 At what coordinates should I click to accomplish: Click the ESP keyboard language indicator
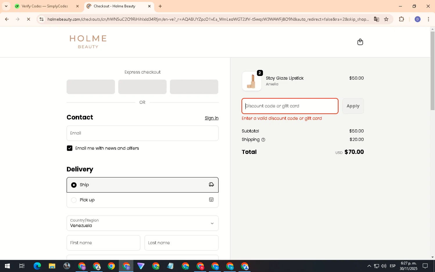click(393, 266)
